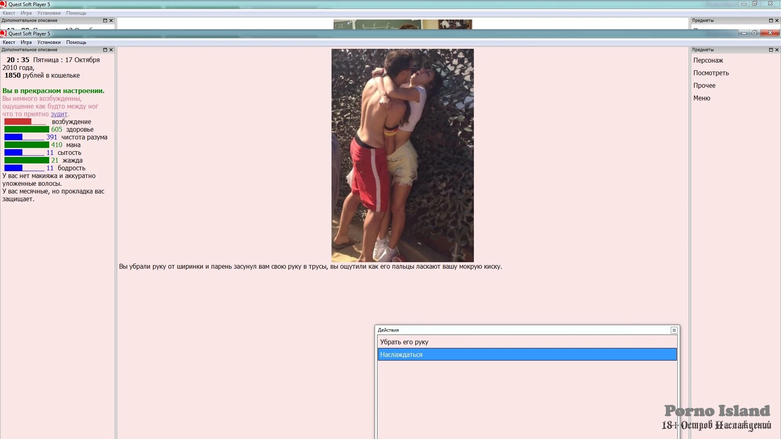Open Меню in the items list

[702, 98]
